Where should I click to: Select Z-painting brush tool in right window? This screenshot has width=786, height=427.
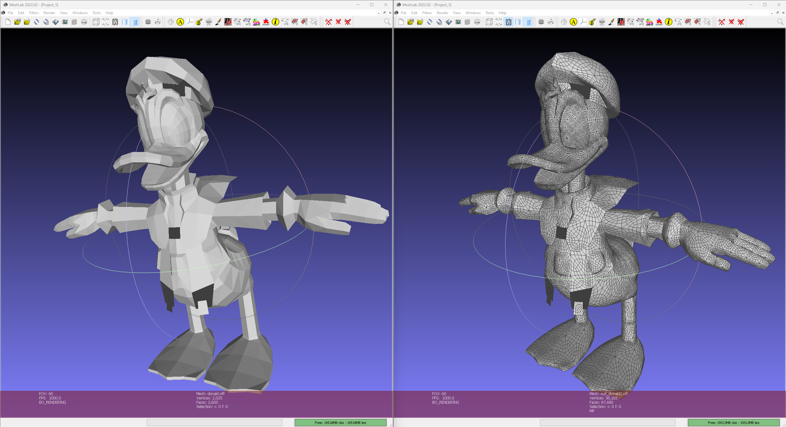click(x=612, y=22)
